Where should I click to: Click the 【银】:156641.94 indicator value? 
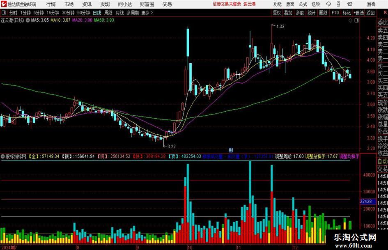tap(78, 156)
